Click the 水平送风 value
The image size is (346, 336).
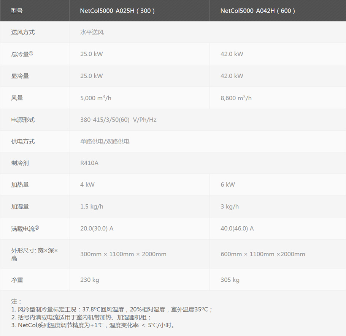[x=92, y=32]
